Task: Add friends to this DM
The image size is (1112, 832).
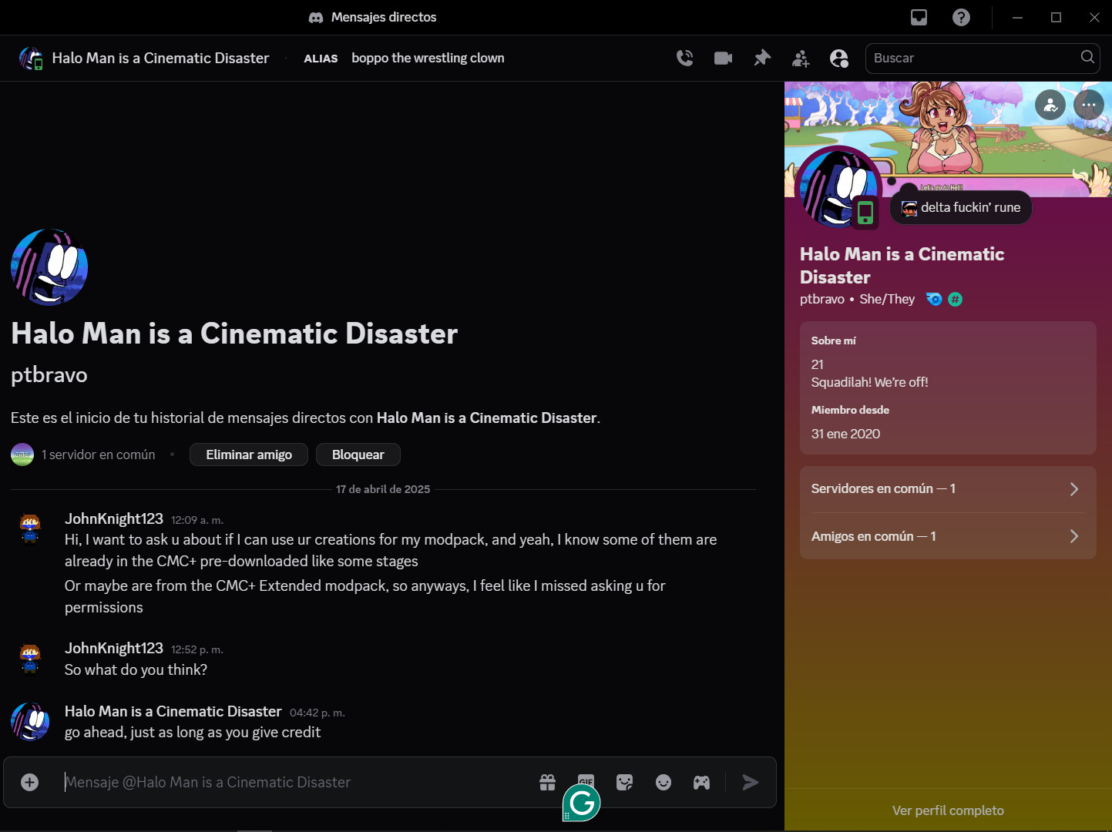Action: [x=801, y=58]
